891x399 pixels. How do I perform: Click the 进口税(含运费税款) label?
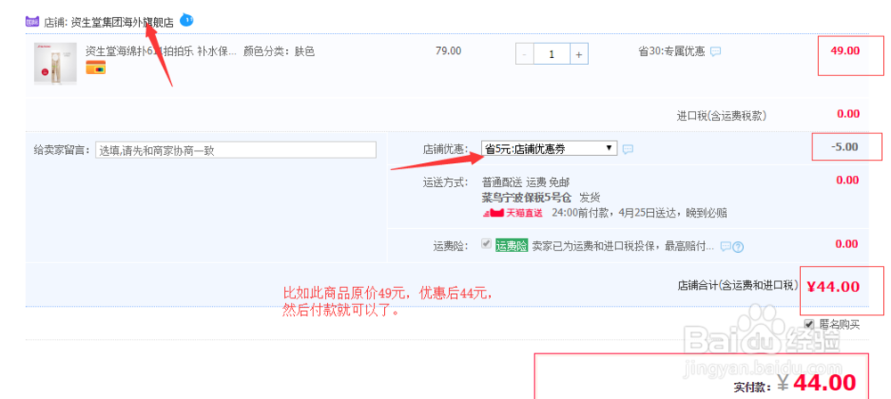pos(721,116)
